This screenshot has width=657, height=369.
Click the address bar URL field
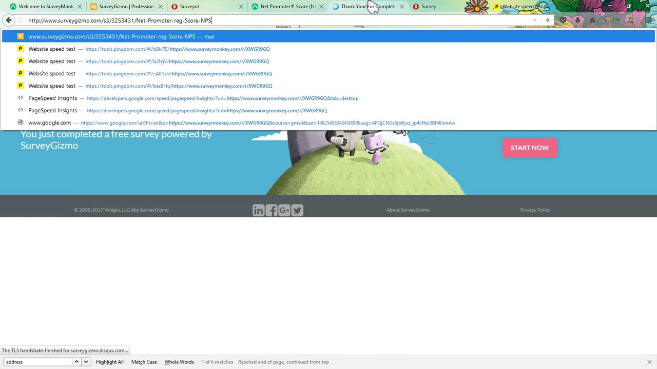pos(277,20)
